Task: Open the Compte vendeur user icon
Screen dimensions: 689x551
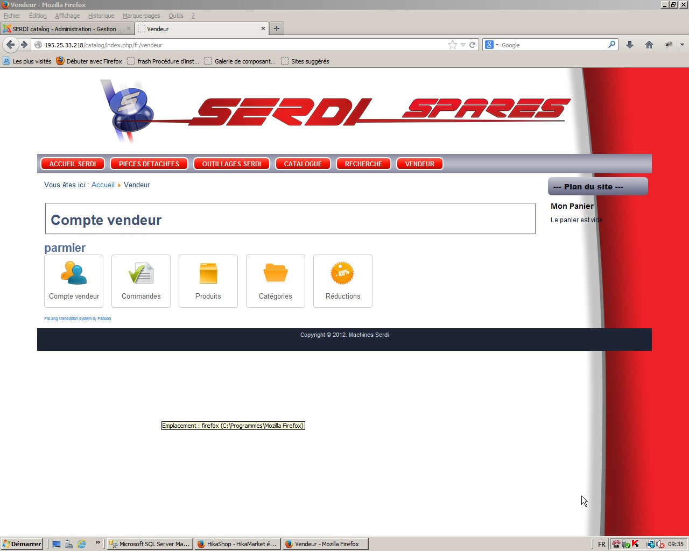Action: point(74,273)
